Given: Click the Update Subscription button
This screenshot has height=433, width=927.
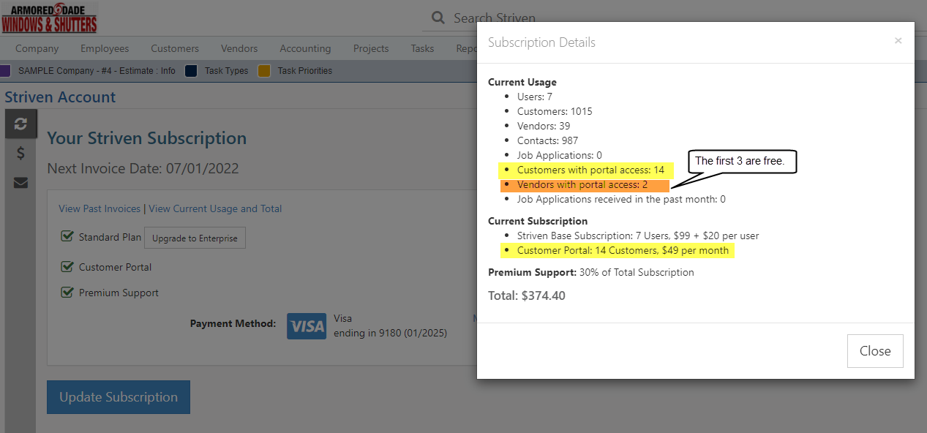Looking at the screenshot, I should click(119, 397).
